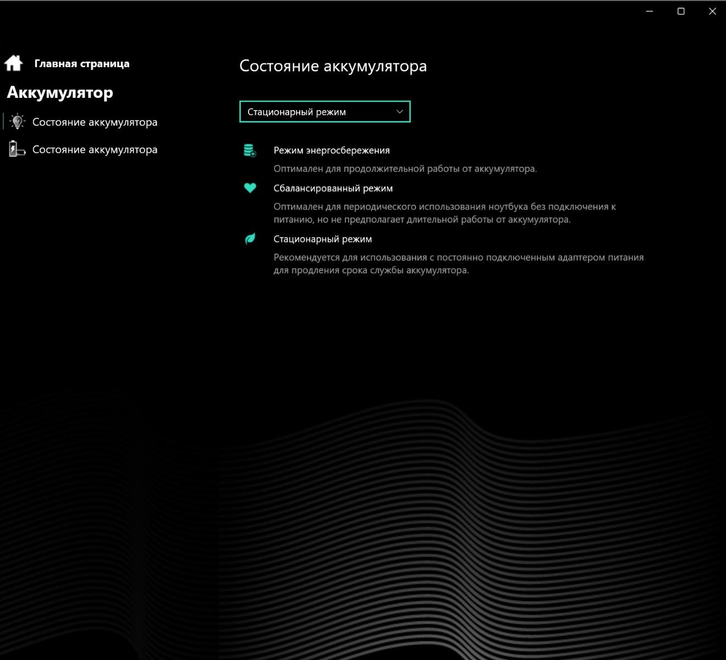
Task: Click description starting 'Оптимален для периодического использования'
Action: pos(445,213)
